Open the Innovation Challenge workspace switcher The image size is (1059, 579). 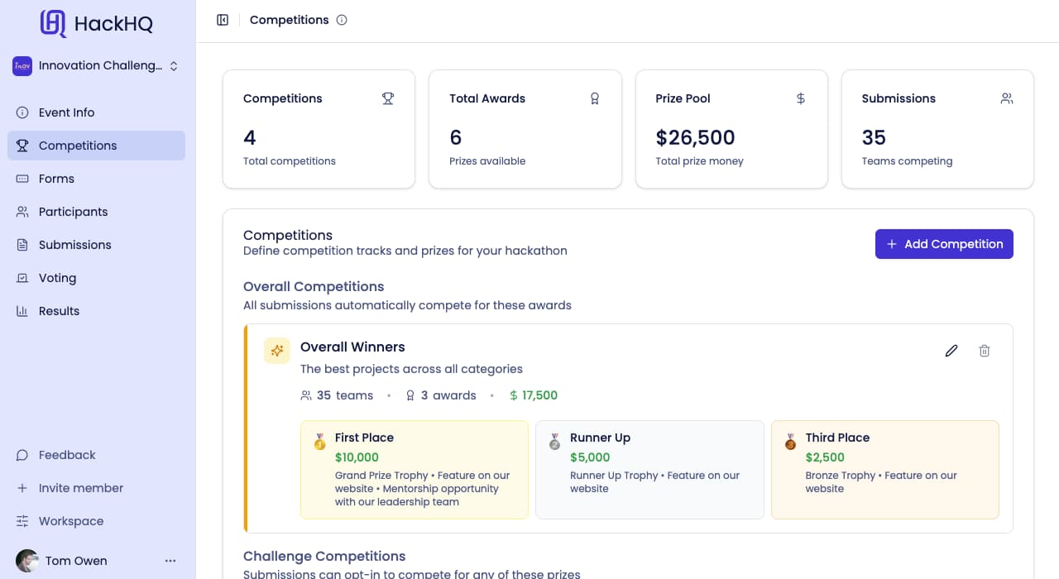coord(96,65)
